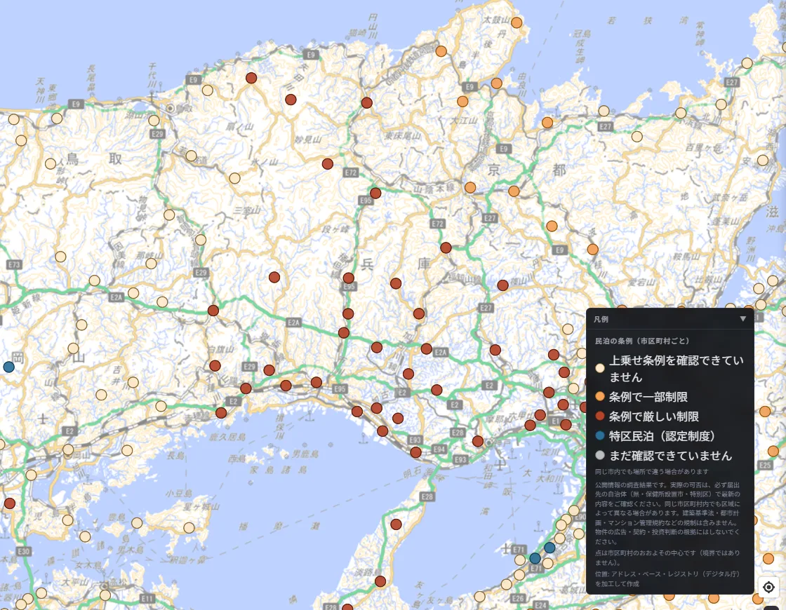Click the orange swatch for 条例で一部制限
The image size is (786, 610).
click(599, 397)
